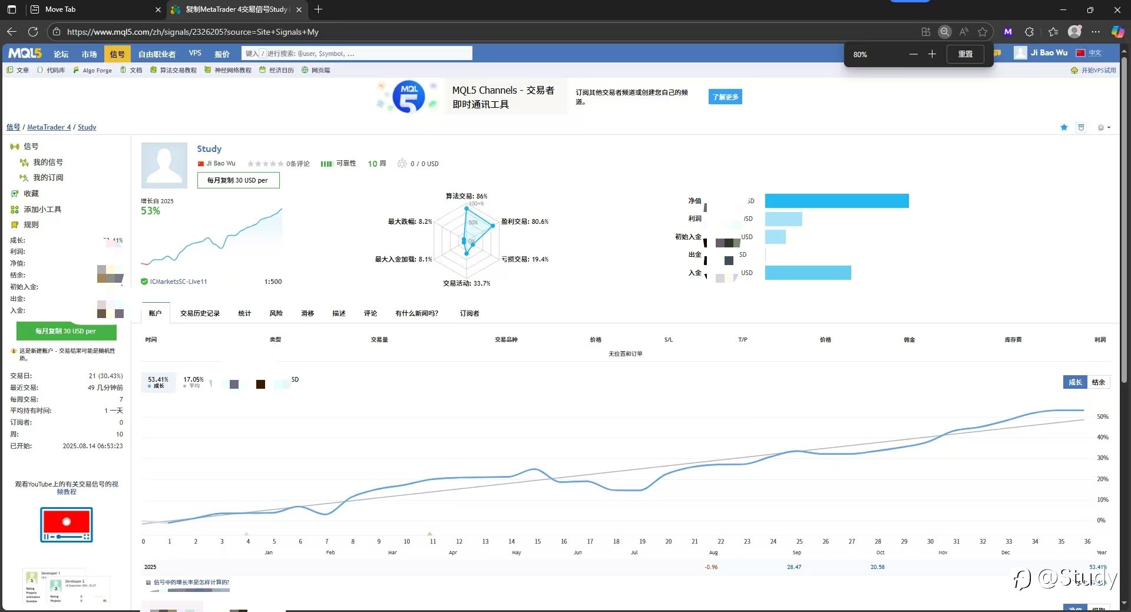The image size is (1131, 612).
Task: Open 添加小工具 in the sidebar
Action: pyautogui.click(x=42, y=209)
